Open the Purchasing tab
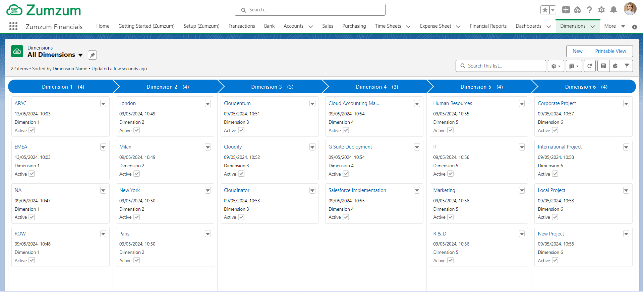Viewport: 643px width, 292px height. [x=354, y=26]
